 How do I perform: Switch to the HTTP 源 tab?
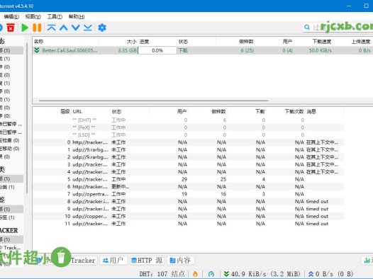pyautogui.click(x=147, y=261)
